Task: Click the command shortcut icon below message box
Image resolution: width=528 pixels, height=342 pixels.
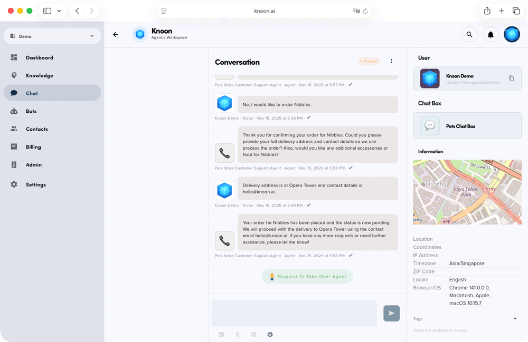Action: tap(253, 334)
